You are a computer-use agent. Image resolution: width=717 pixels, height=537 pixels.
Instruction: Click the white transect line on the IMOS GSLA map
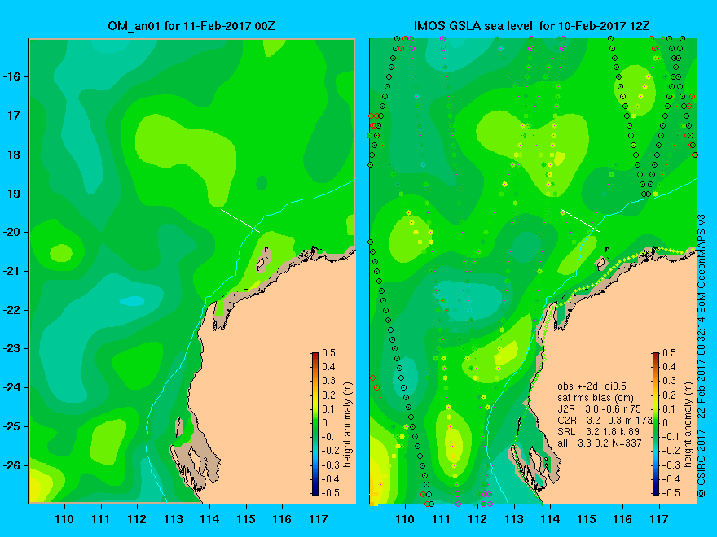pos(581,221)
